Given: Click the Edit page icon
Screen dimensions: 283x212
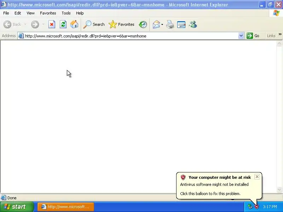Looking at the screenshot, I should pos(181,24).
